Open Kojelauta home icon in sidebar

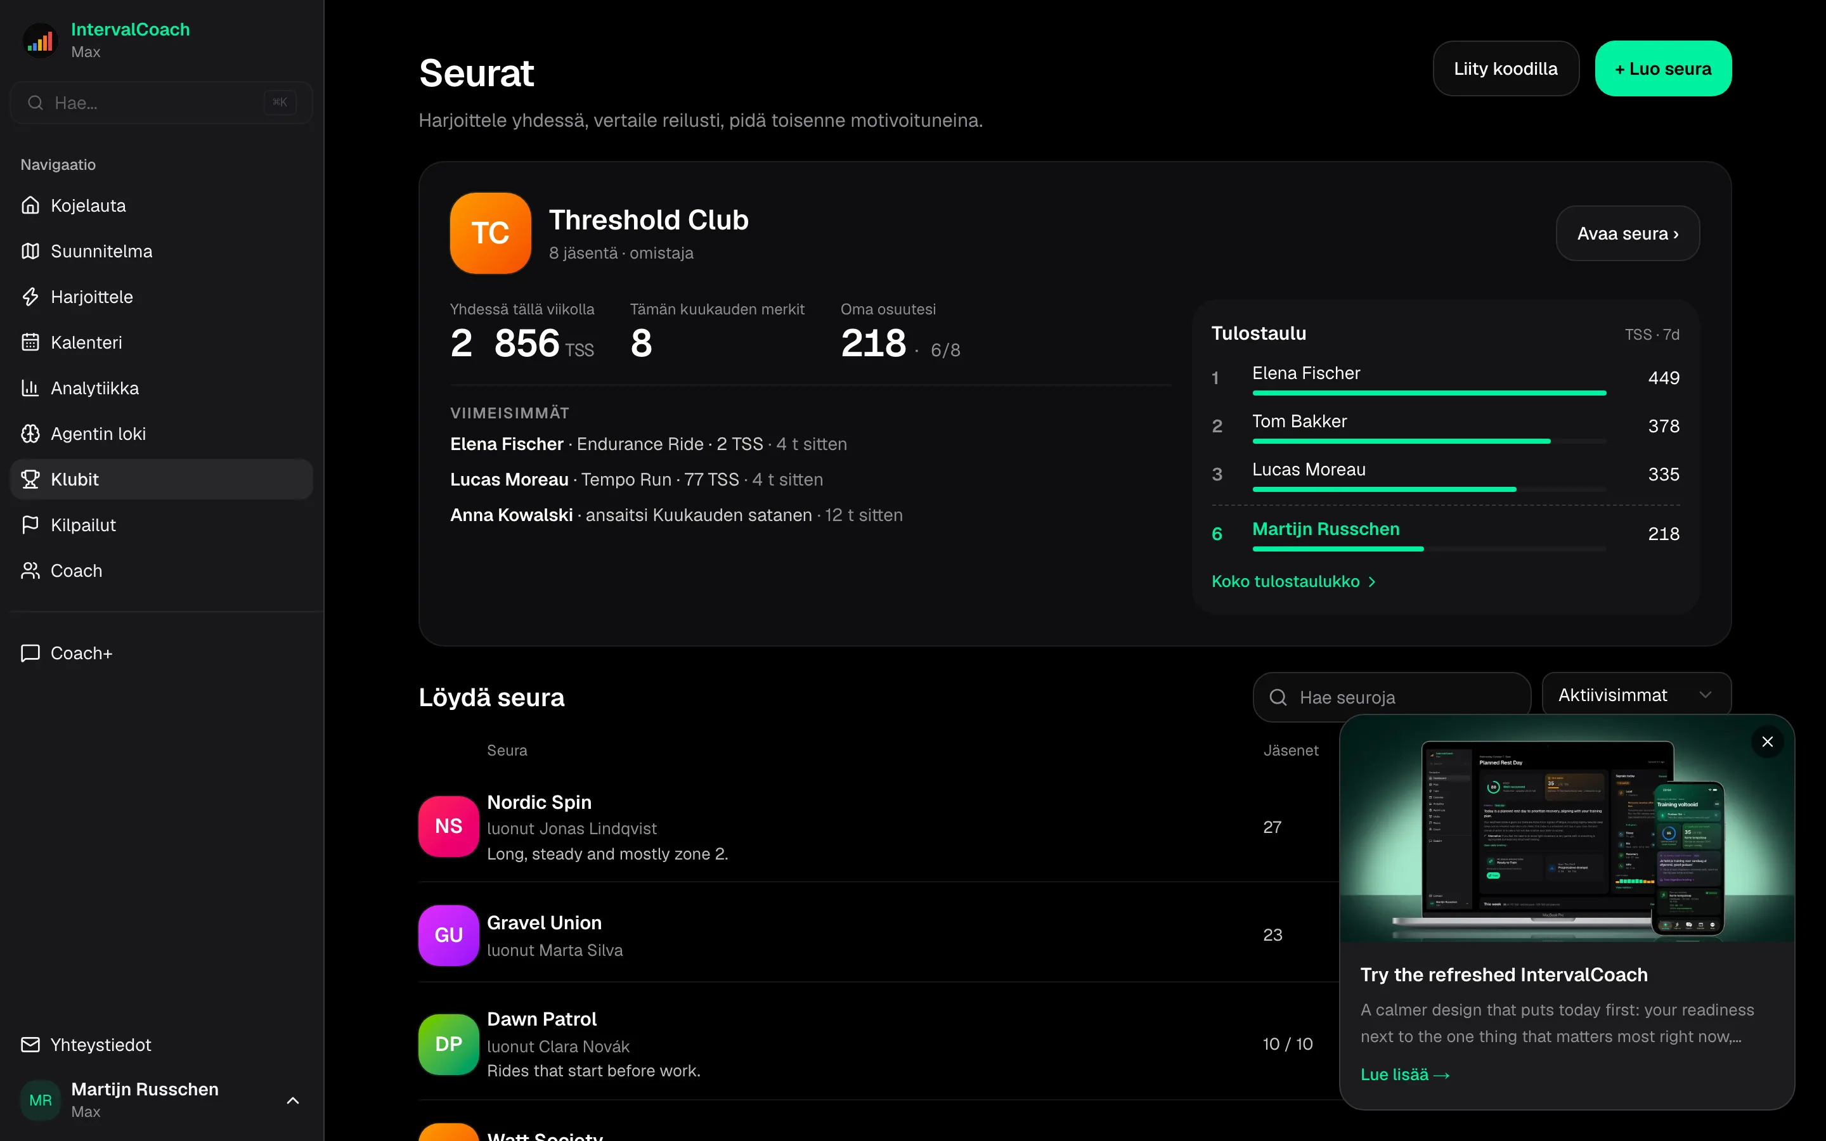30,205
